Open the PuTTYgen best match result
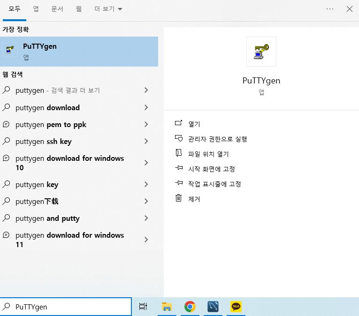Viewport: 359px width, 316px height. [79, 52]
